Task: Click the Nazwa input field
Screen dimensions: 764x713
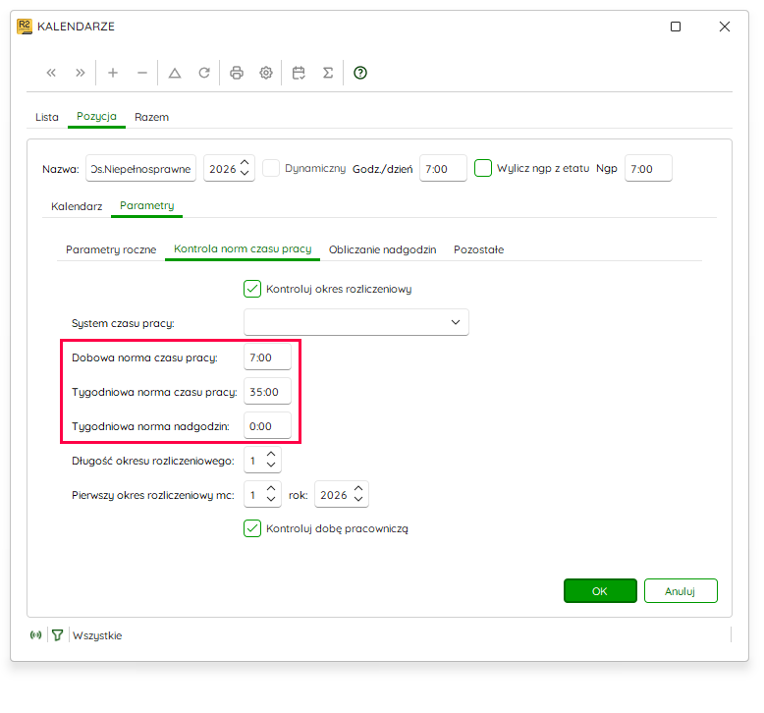Action: (x=140, y=168)
